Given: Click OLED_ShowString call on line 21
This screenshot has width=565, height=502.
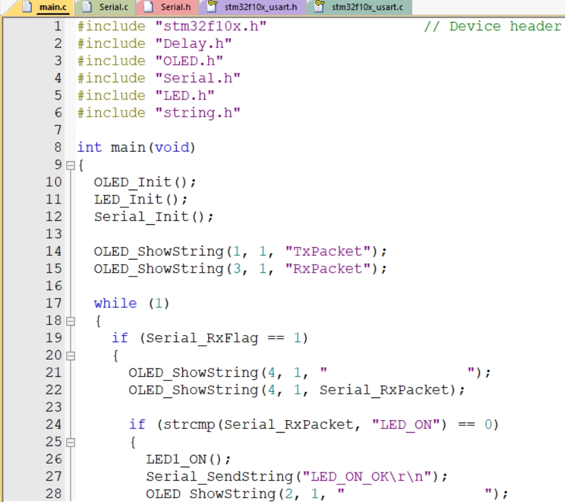Looking at the screenshot, I should click(x=194, y=372).
